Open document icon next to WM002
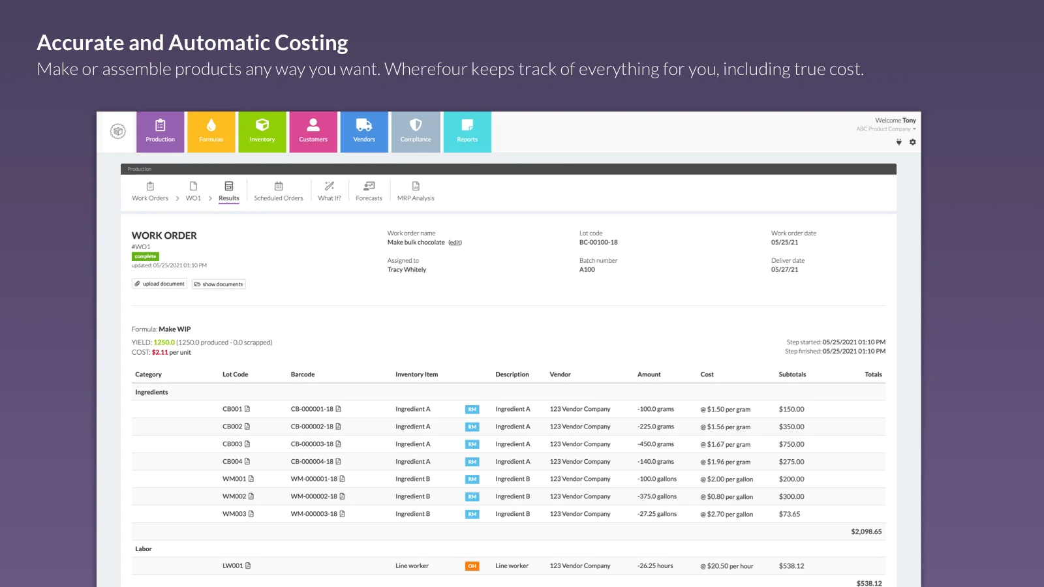Screen dimensions: 1044x587 pyautogui.click(x=251, y=496)
